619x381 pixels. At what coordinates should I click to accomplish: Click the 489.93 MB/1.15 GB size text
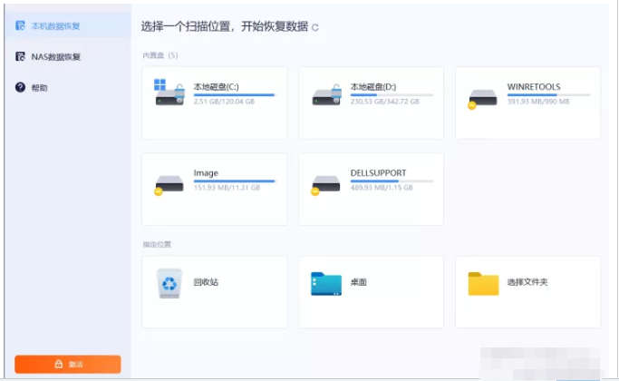point(382,188)
